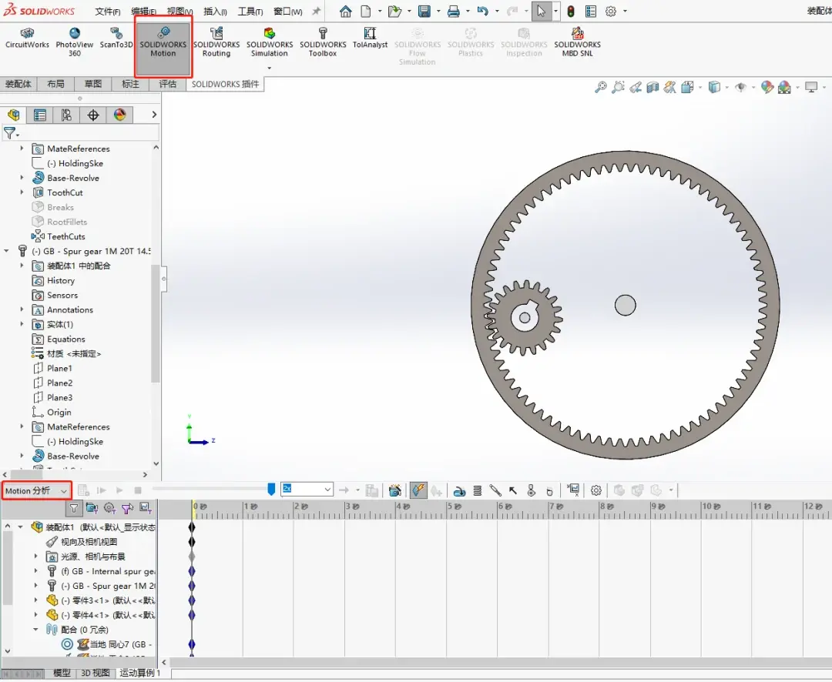Click the motion tree filter funnel icon

(x=74, y=509)
